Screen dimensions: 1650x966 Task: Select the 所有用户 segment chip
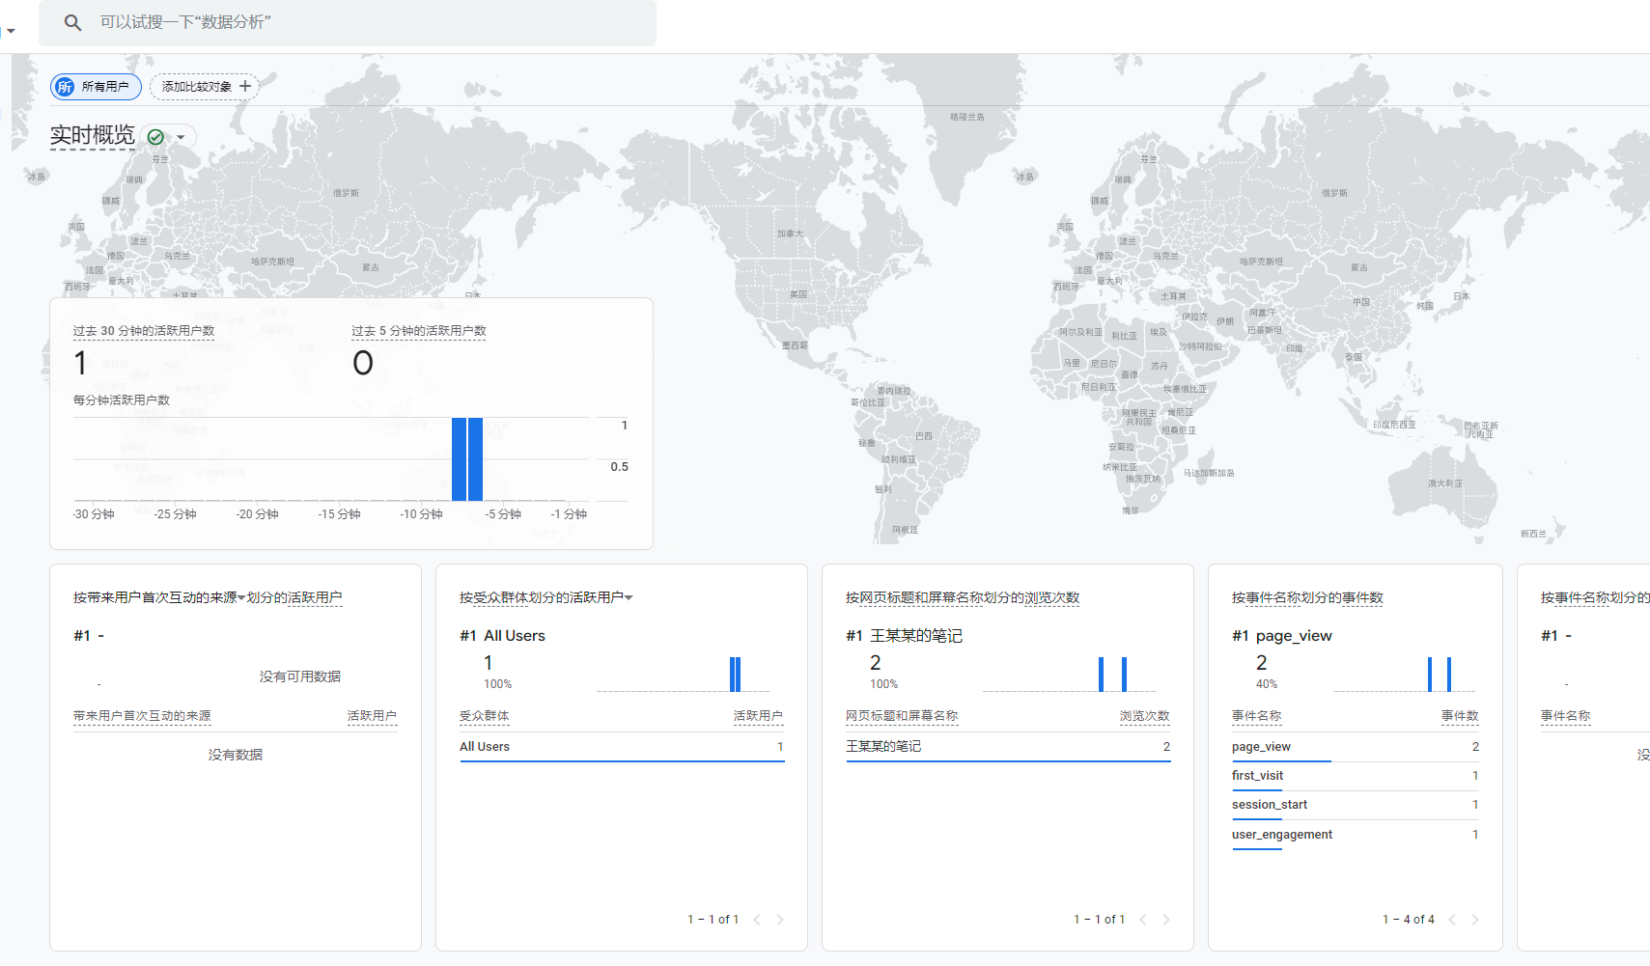(x=96, y=87)
